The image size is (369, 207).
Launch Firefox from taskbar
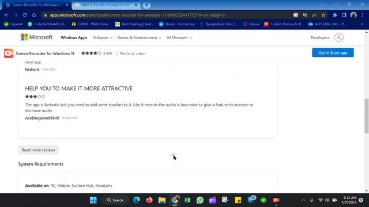(149, 200)
